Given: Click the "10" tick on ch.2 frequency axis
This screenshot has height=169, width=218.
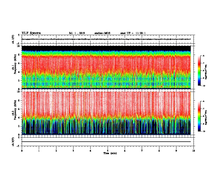Looking at the screenshot, I should point(19,92).
